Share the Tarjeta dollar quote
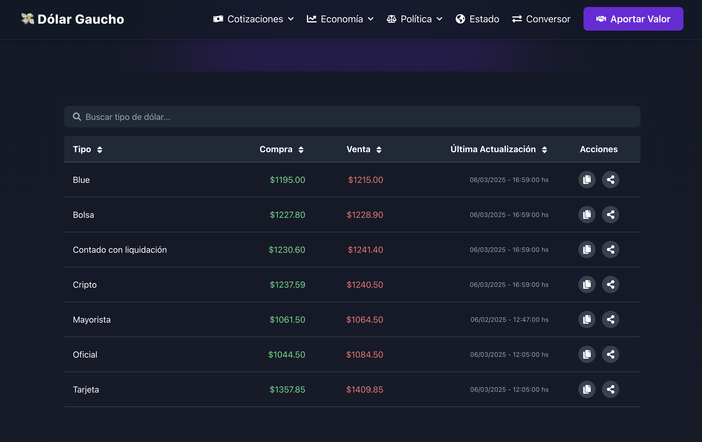702x442 pixels. pos(610,390)
